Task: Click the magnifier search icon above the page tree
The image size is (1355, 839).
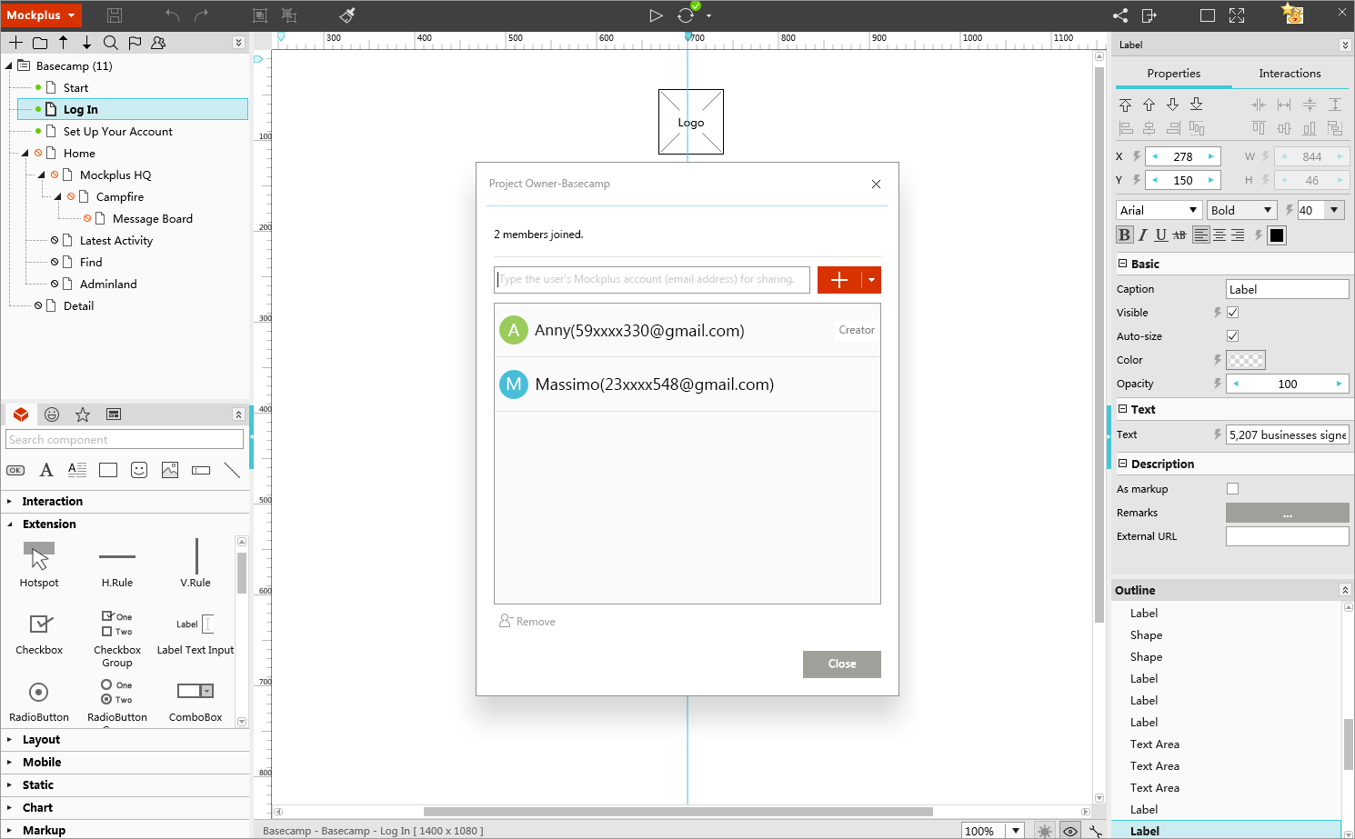Action: [x=111, y=43]
